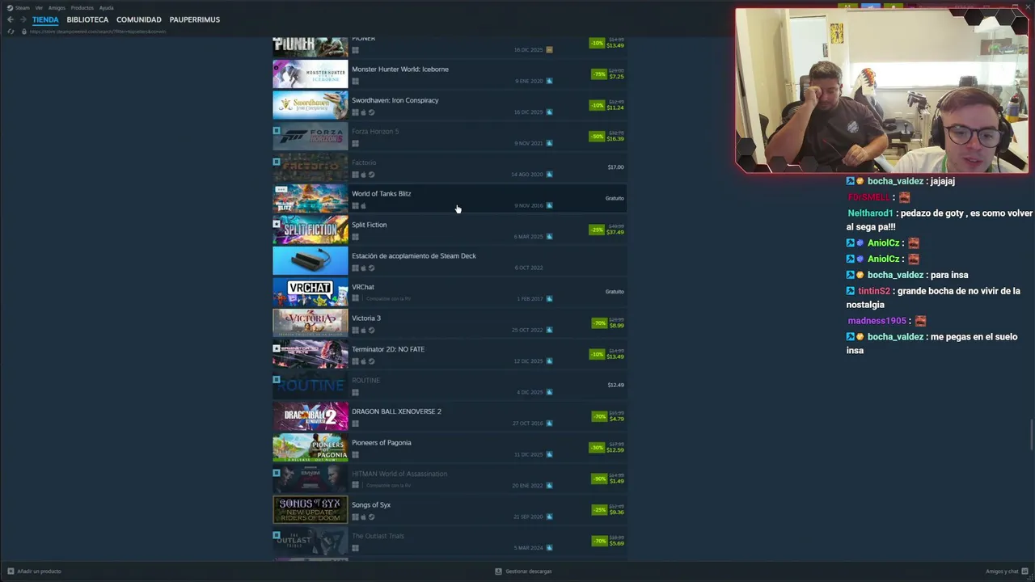Open the Ayuda menu

click(x=106, y=7)
